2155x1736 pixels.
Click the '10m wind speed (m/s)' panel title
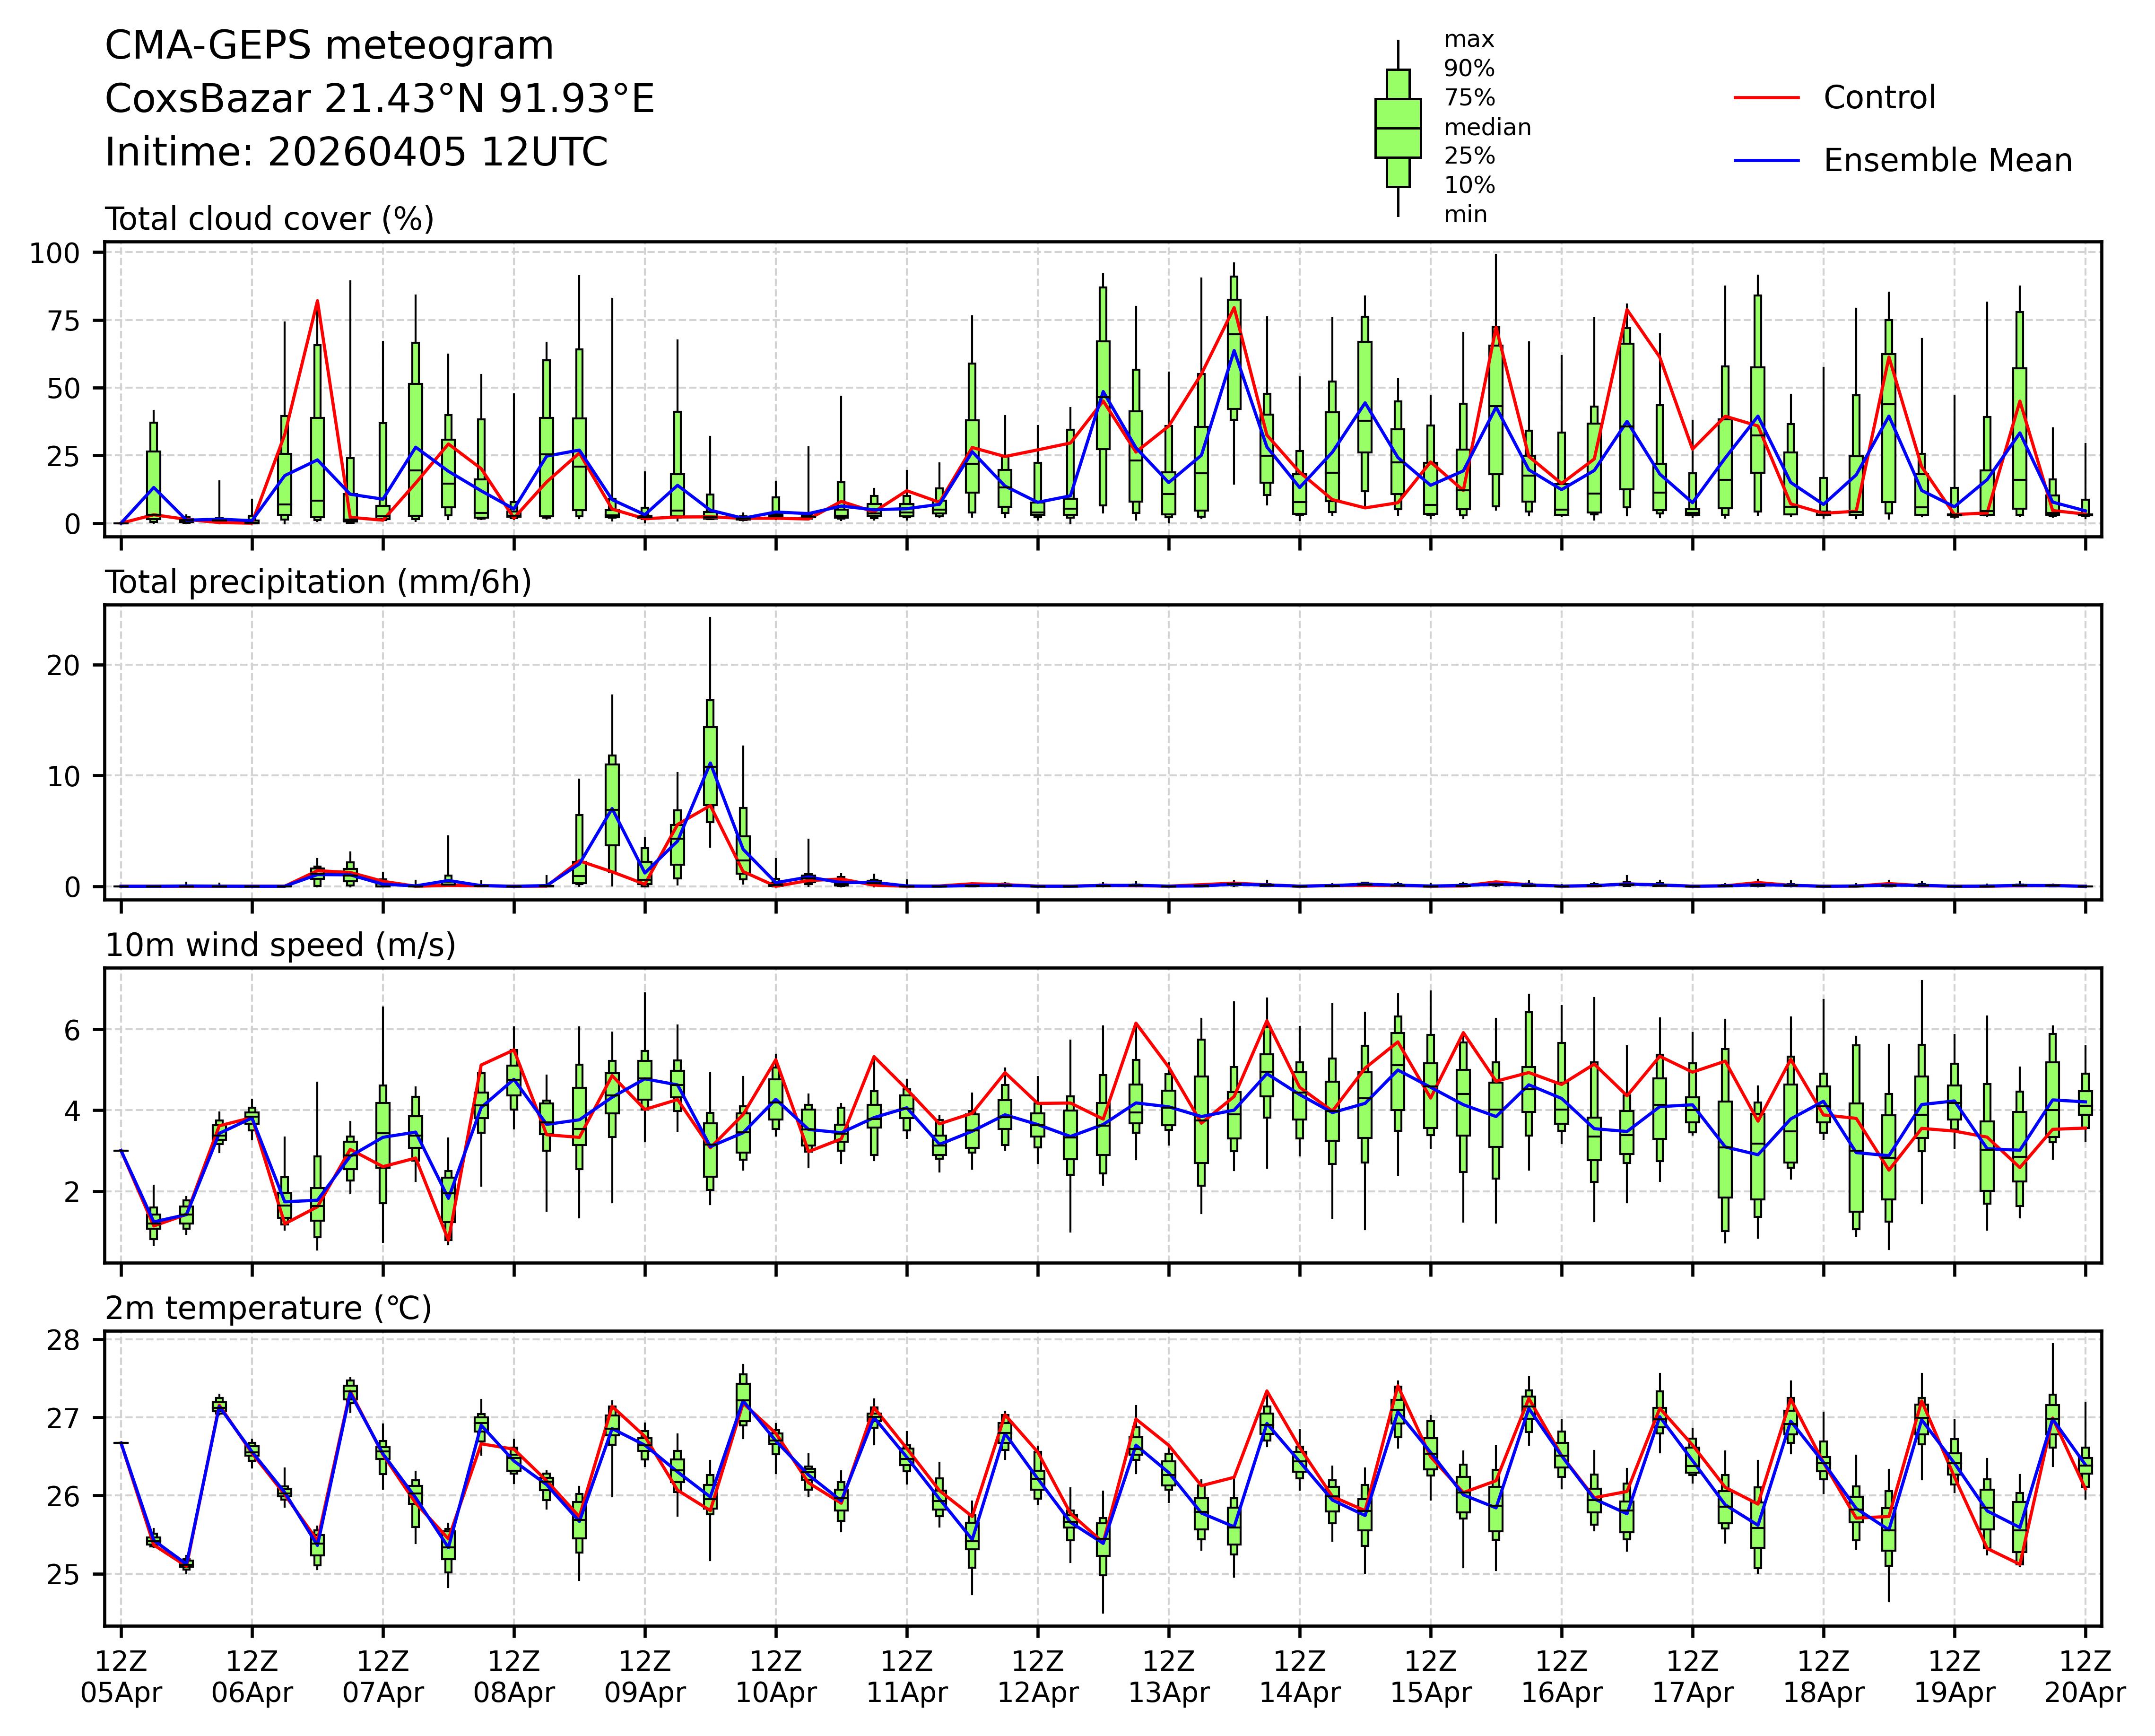[280, 945]
